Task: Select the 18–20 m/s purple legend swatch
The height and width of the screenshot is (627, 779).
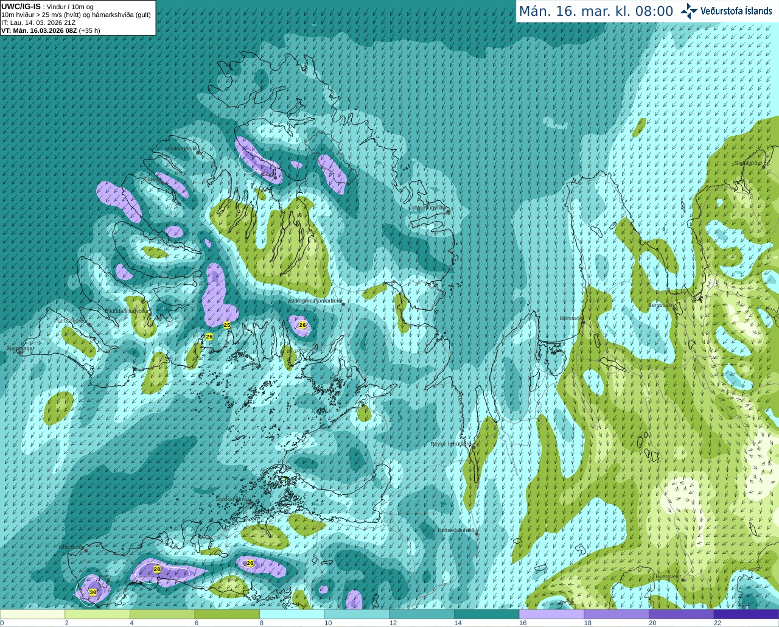Action: (617, 614)
